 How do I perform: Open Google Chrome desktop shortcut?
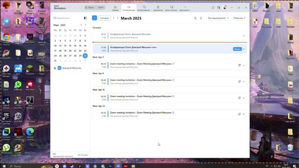point(6,39)
